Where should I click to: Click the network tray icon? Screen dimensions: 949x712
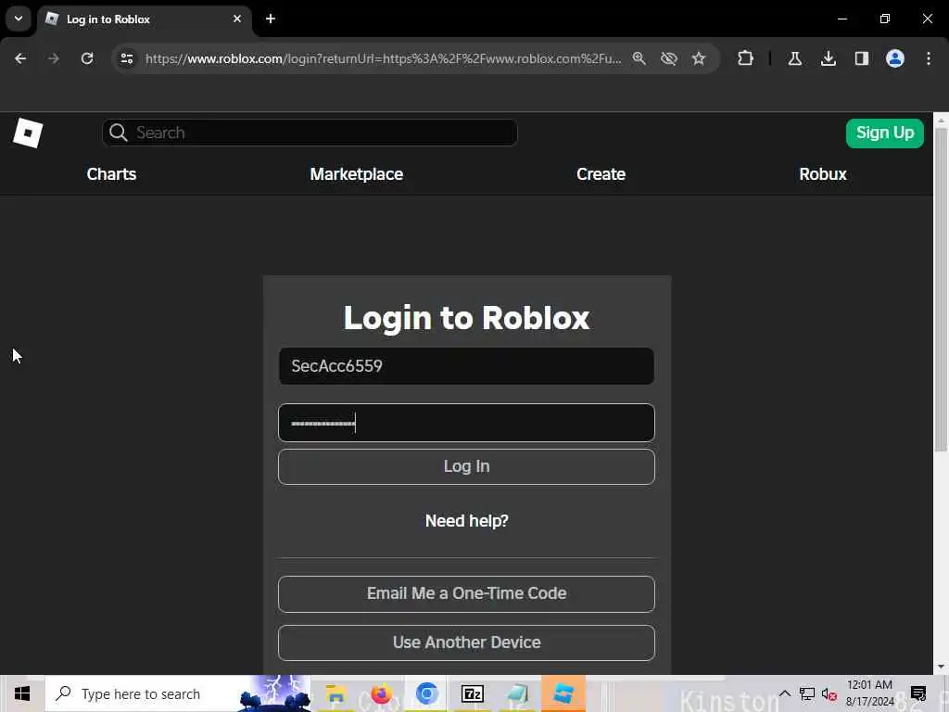coord(807,693)
